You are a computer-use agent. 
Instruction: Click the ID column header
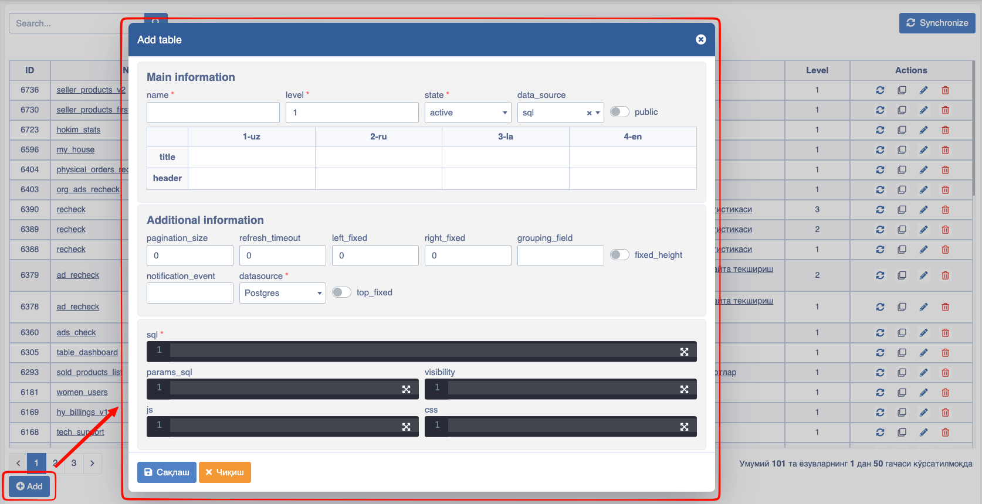(x=30, y=70)
